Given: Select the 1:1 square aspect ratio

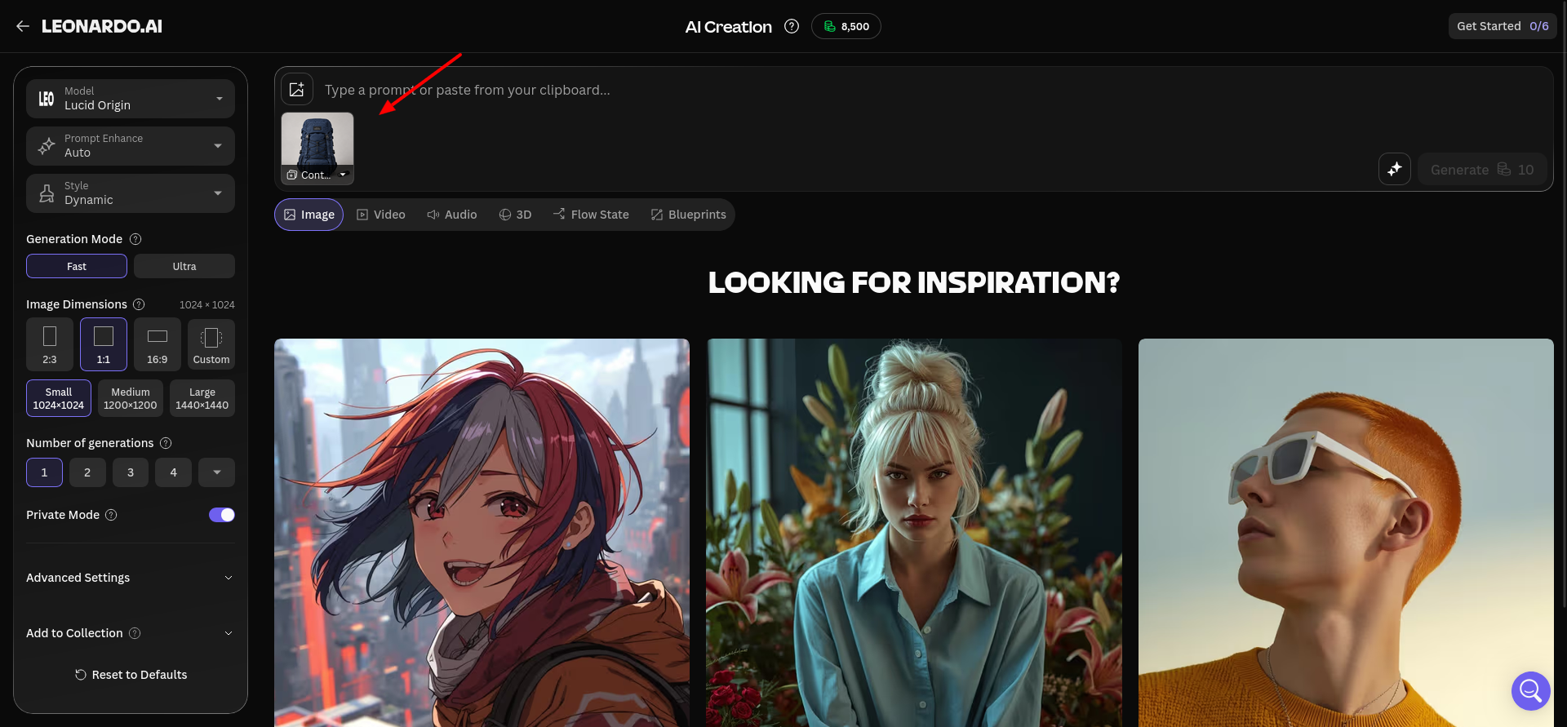Looking at the screenshot, I should click(x=104, y=344).
